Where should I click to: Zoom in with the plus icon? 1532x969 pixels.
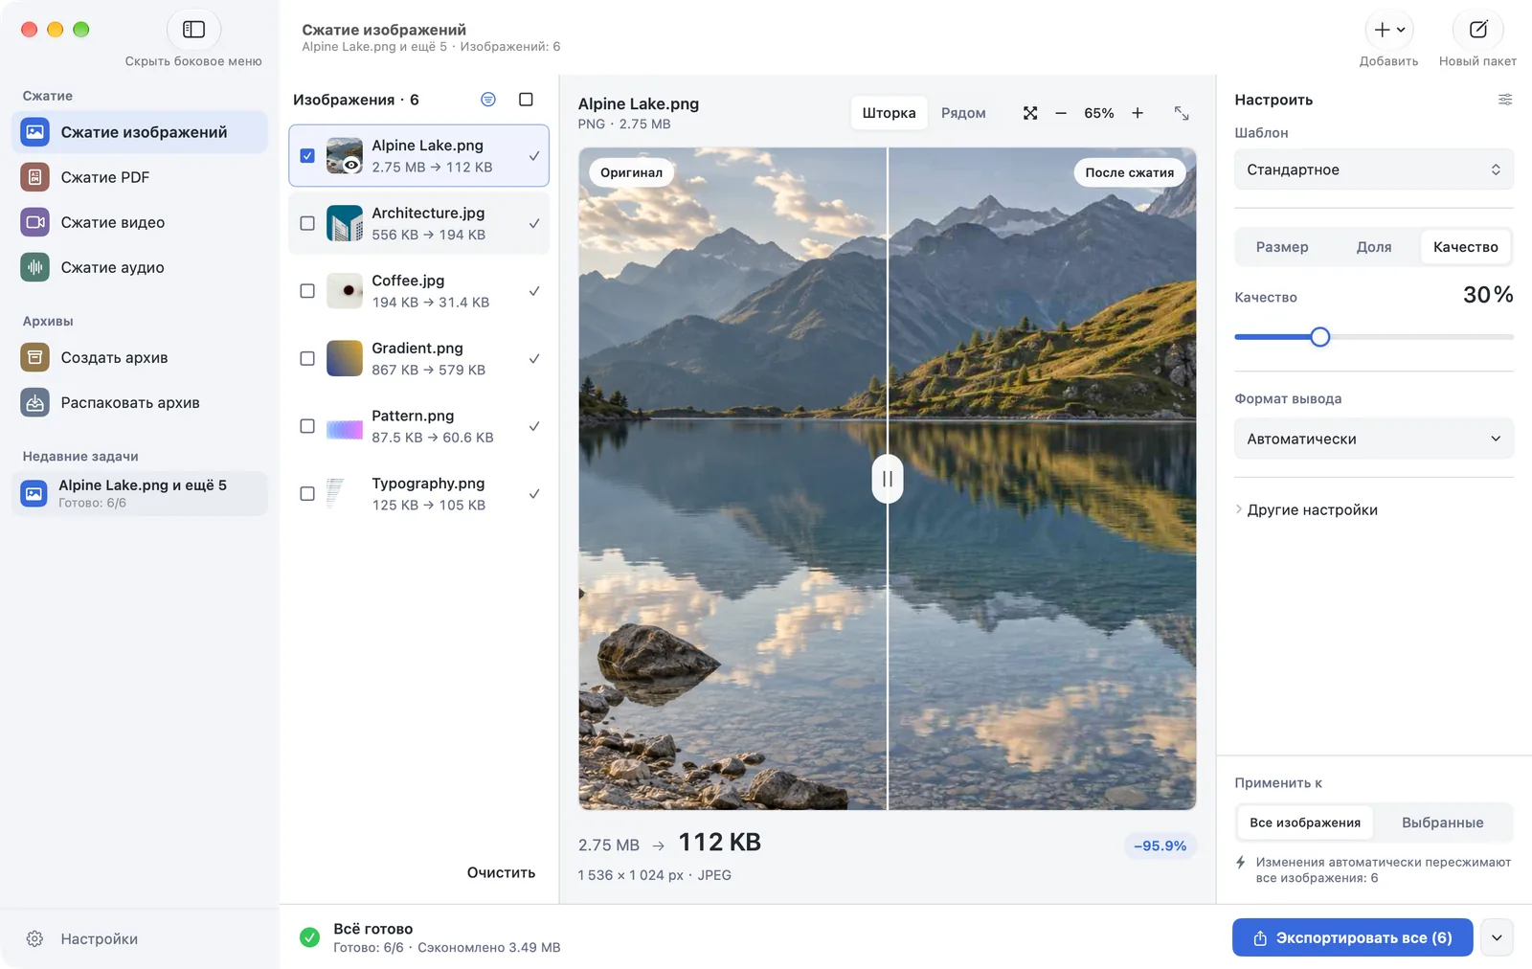pos(1138,113)
